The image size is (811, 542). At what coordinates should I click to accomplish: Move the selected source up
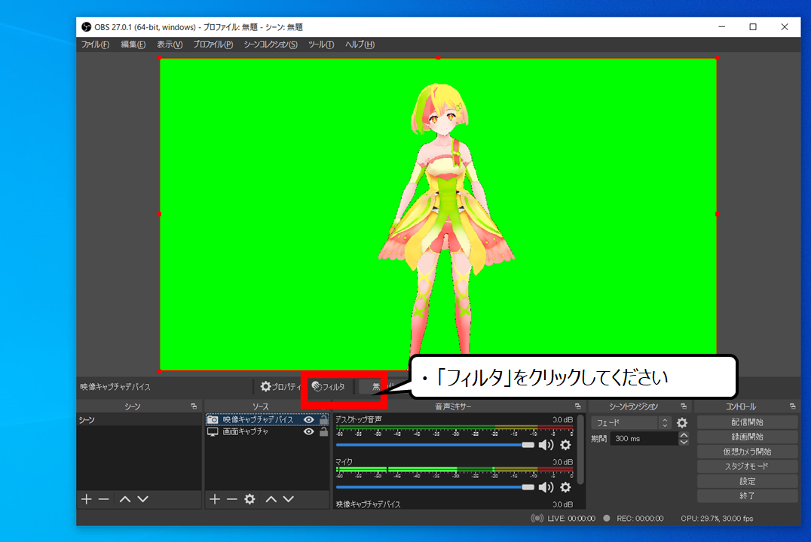(271, 499)
